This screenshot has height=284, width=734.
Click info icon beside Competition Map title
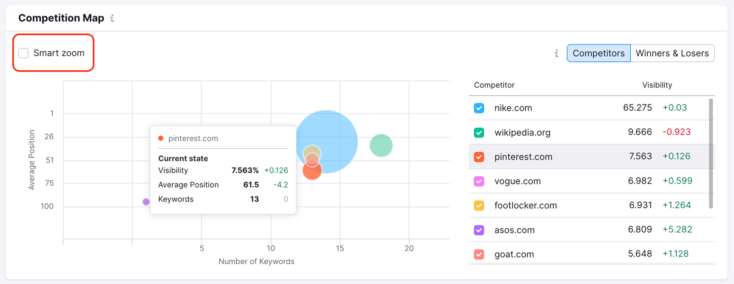(112, 18)
